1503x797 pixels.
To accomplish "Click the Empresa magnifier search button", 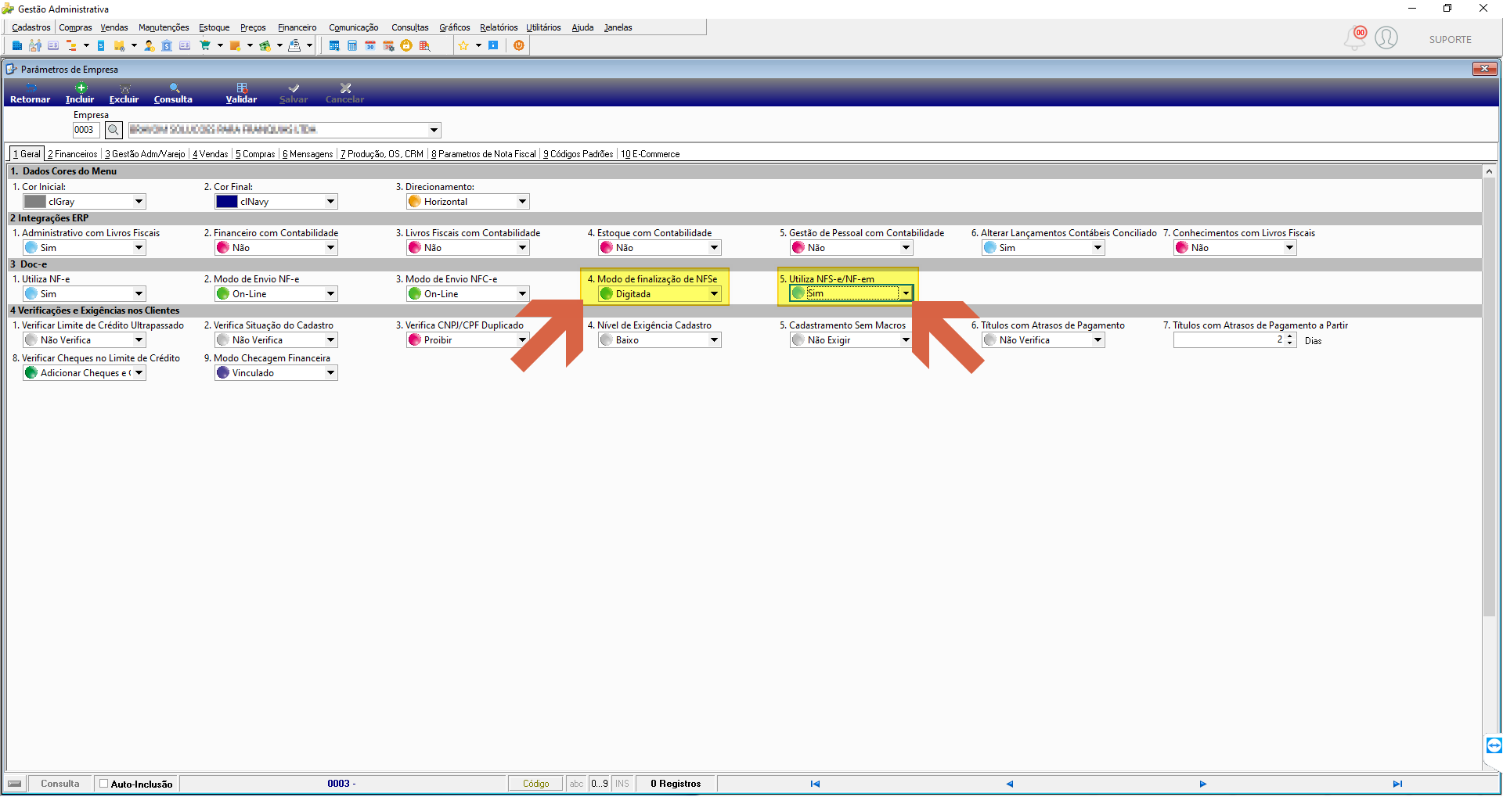I will click(x=114, y=130).
